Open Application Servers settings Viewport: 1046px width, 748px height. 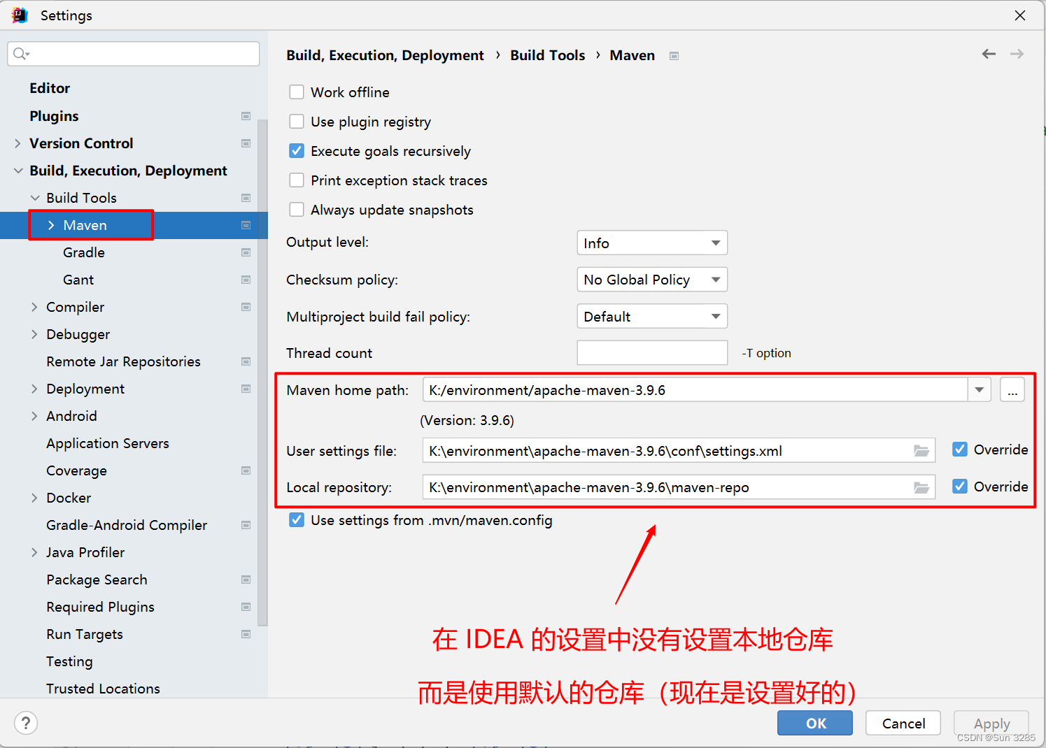[x=108, y=443]
